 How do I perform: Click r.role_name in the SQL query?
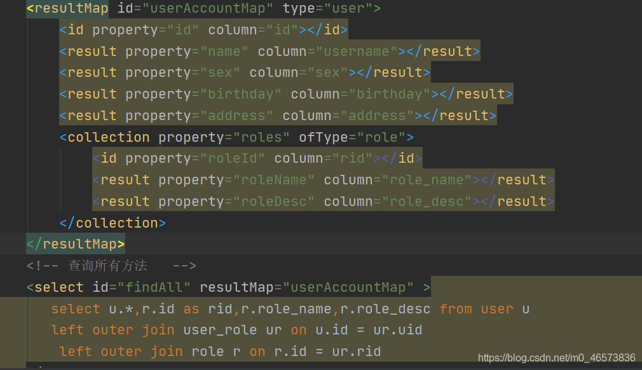pos(286,309)
